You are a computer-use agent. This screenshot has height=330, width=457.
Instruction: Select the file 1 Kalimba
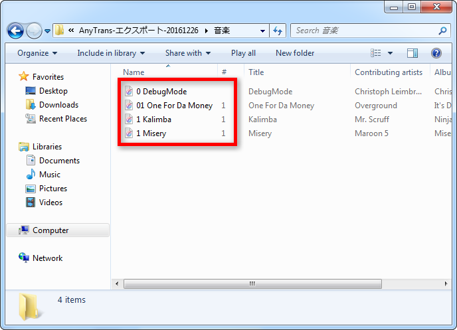[x=153, y=120]
